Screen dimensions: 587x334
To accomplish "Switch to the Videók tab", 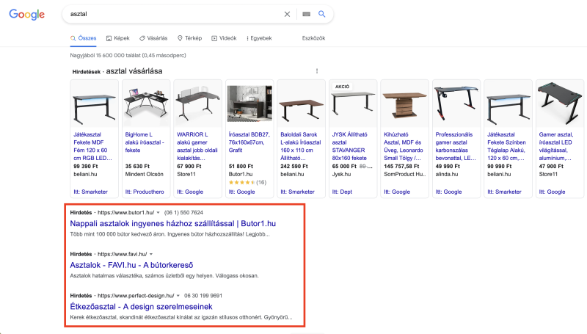I will click(x=224, y=37).
